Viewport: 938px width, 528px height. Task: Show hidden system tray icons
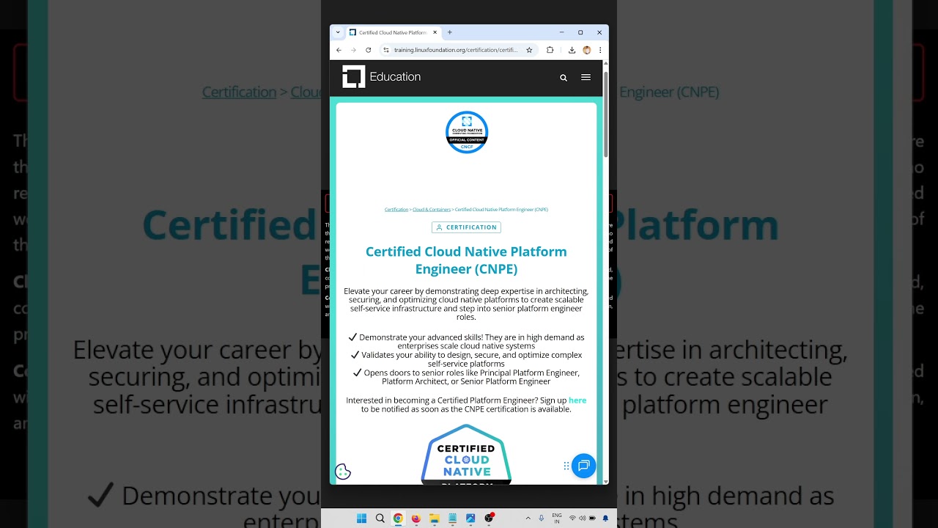pos(528,518)
